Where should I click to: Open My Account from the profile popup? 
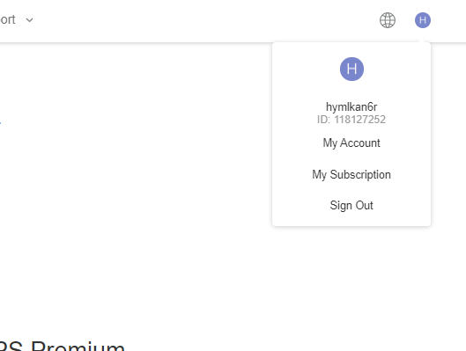pyautogui.click(x=351, y=143)
